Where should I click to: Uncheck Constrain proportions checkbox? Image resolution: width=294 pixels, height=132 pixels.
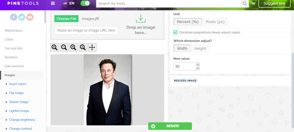click(175, 32)
